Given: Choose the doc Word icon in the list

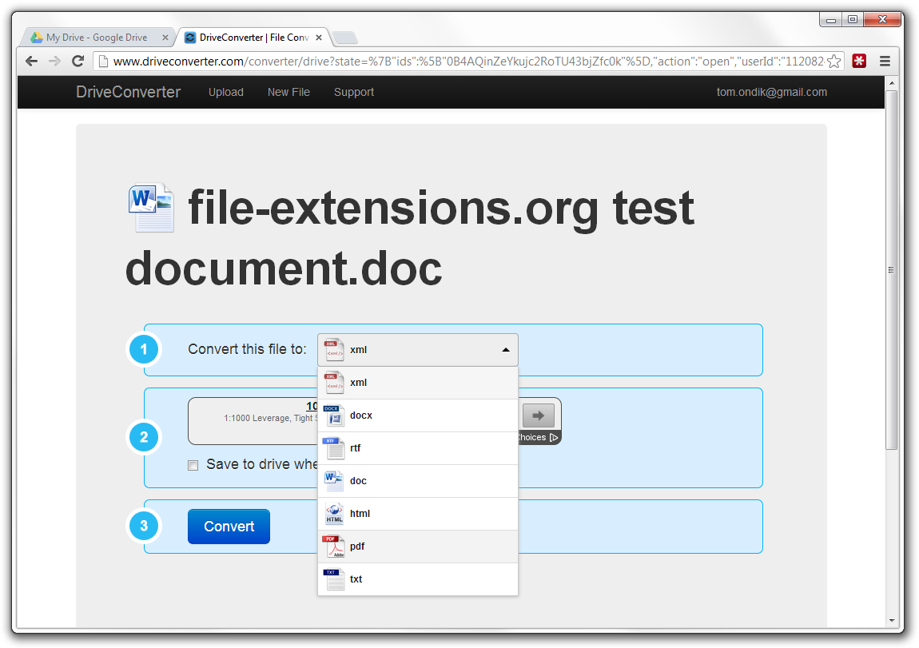Looking at the screenshot, I should click(x=334, y=481).
